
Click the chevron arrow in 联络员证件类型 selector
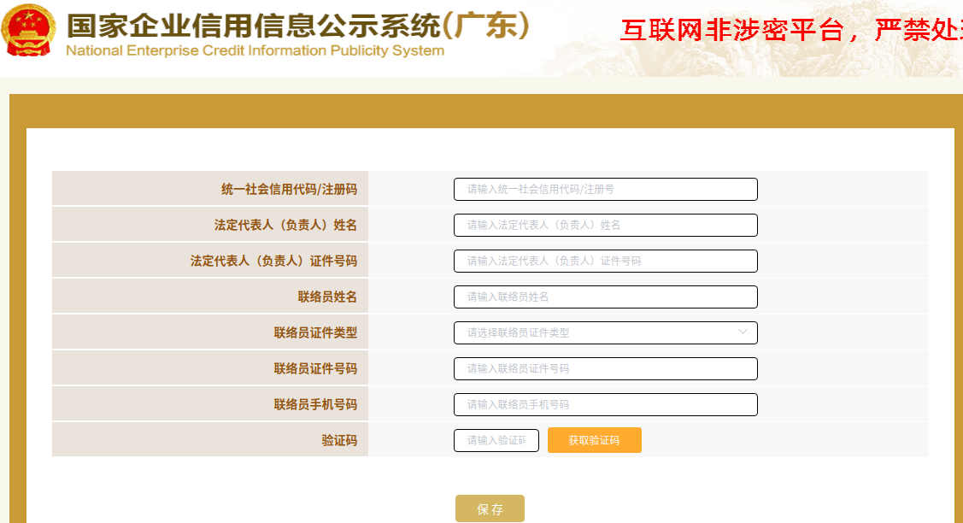coord(743,332)
